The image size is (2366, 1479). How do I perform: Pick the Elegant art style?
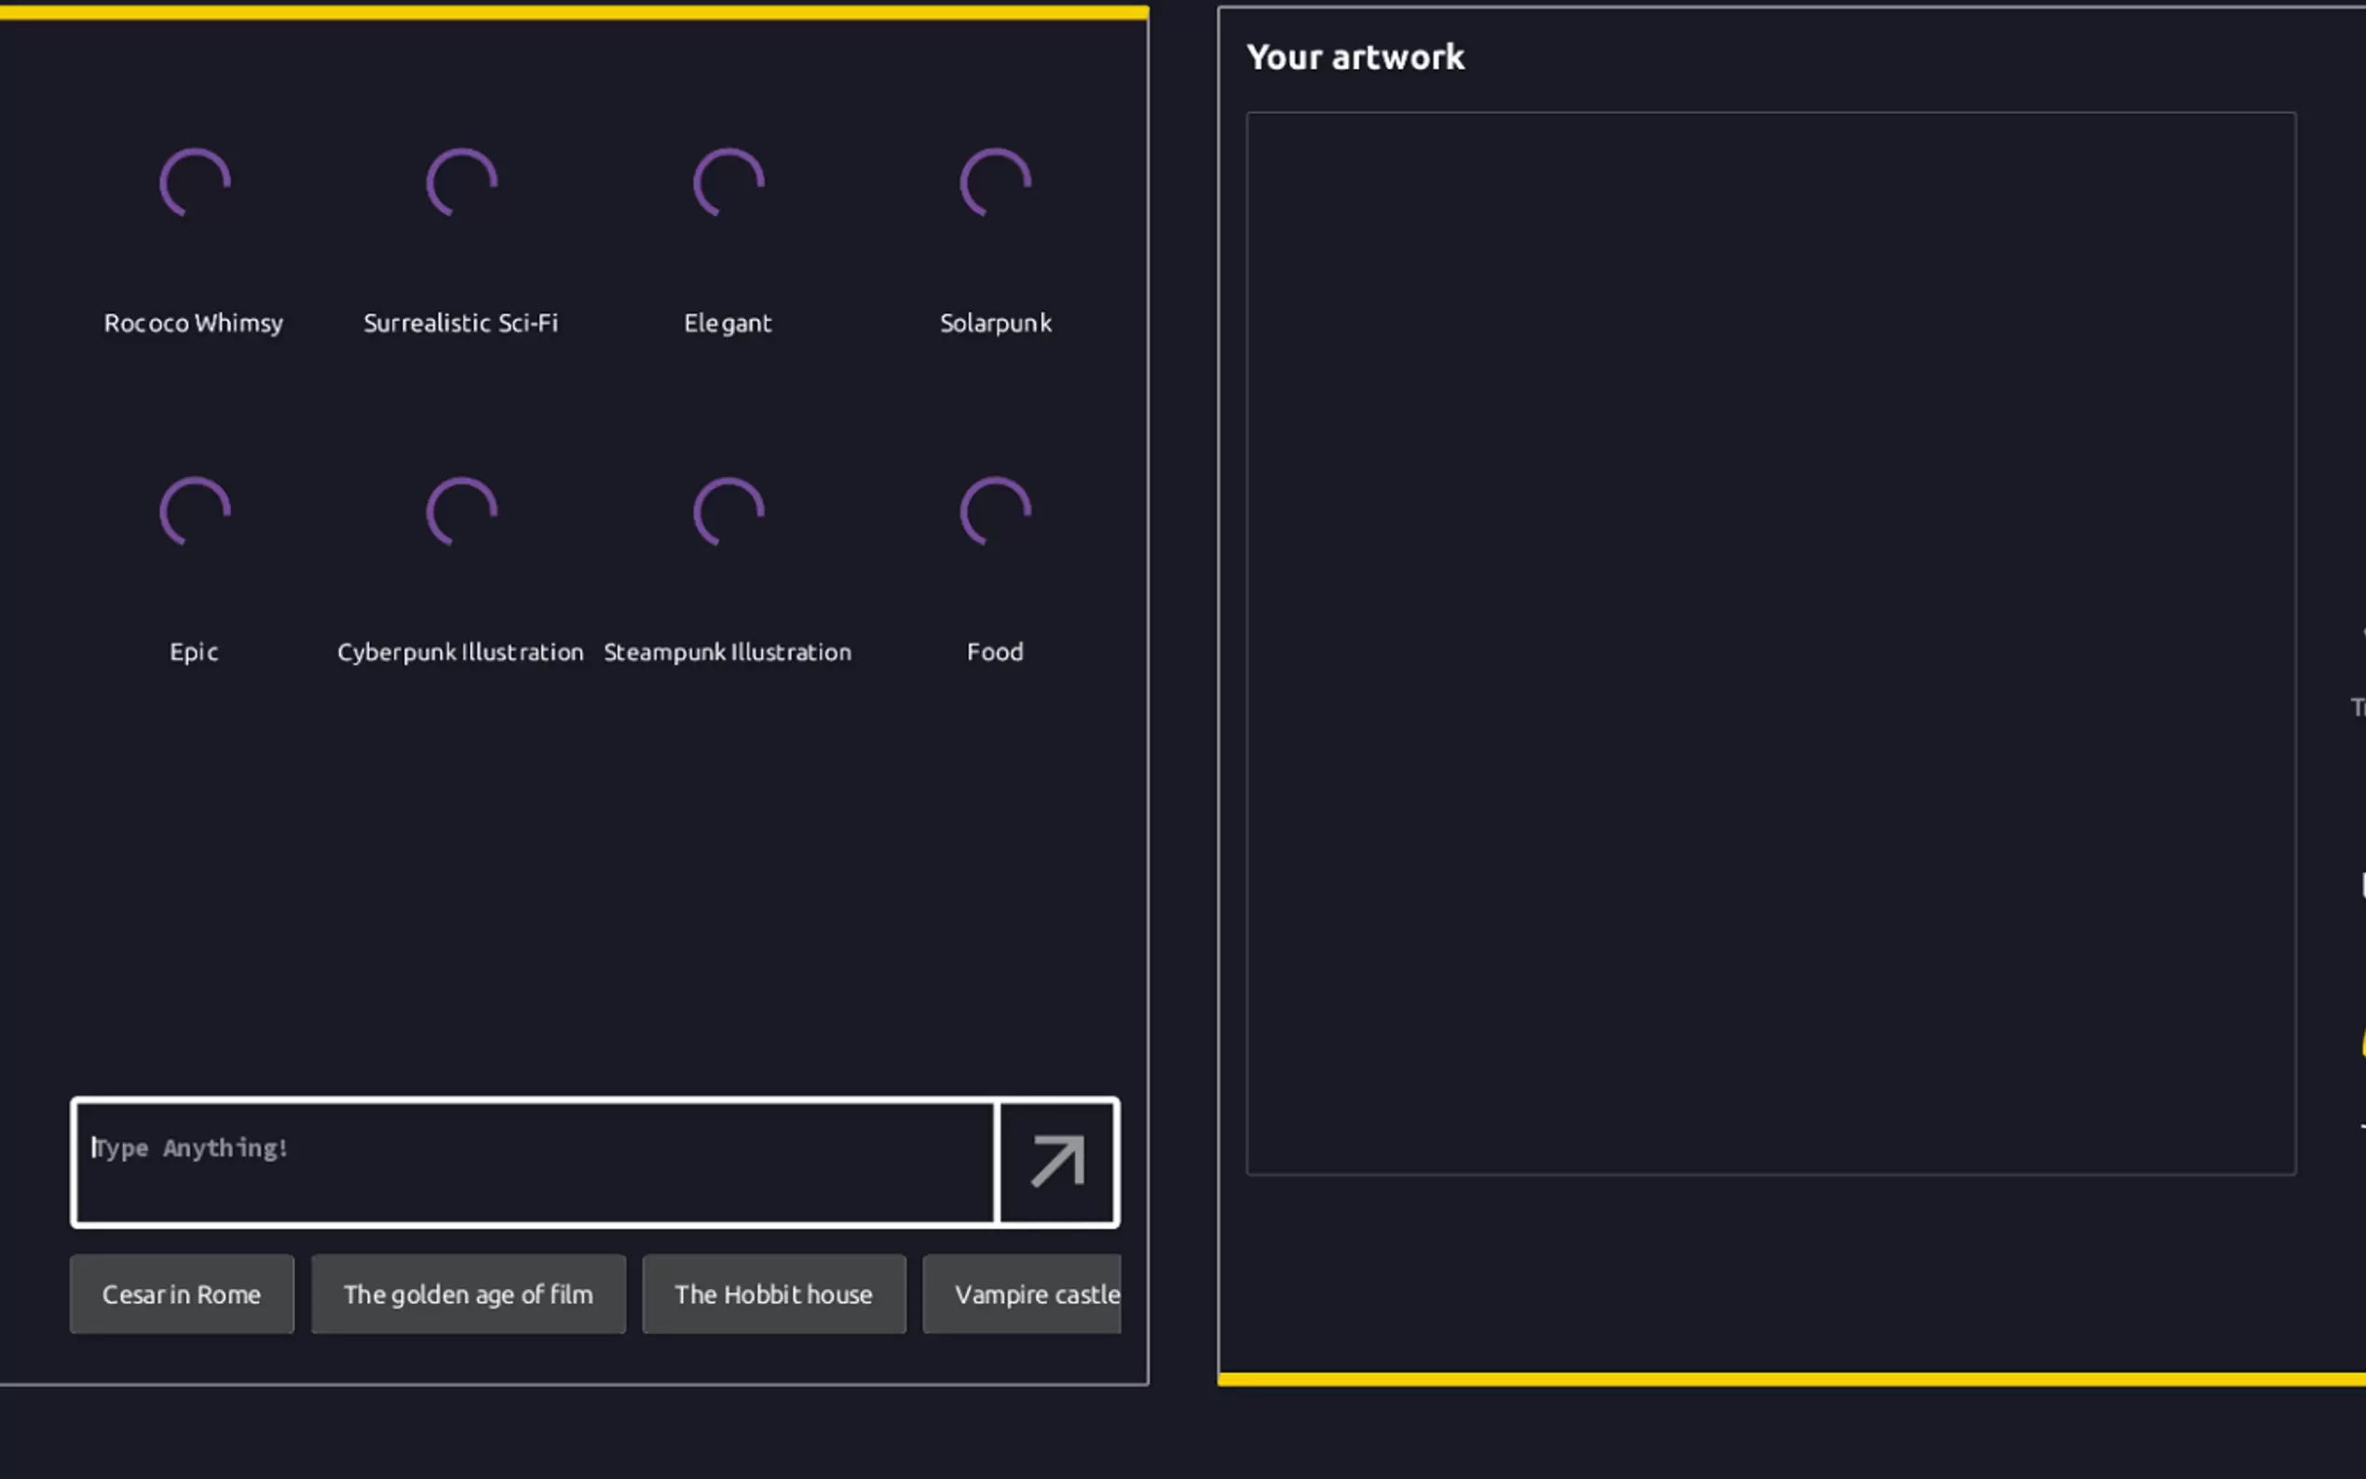coord(728,183)
